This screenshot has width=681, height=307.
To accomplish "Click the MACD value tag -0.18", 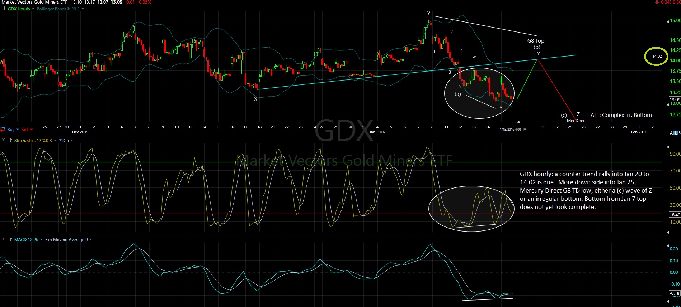I will [x=675, y=293].
